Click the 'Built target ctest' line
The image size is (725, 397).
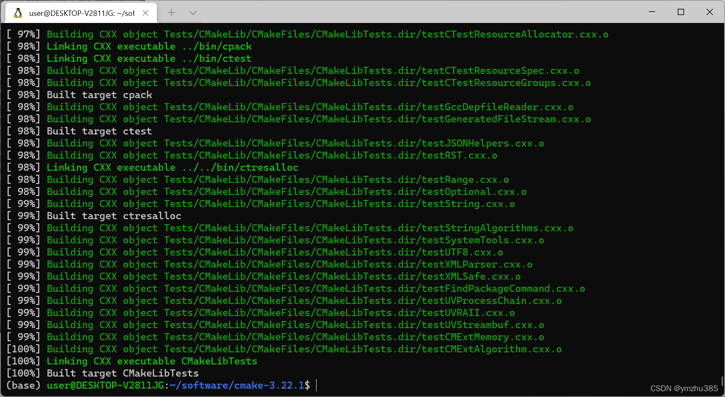[x=79, y=131]
